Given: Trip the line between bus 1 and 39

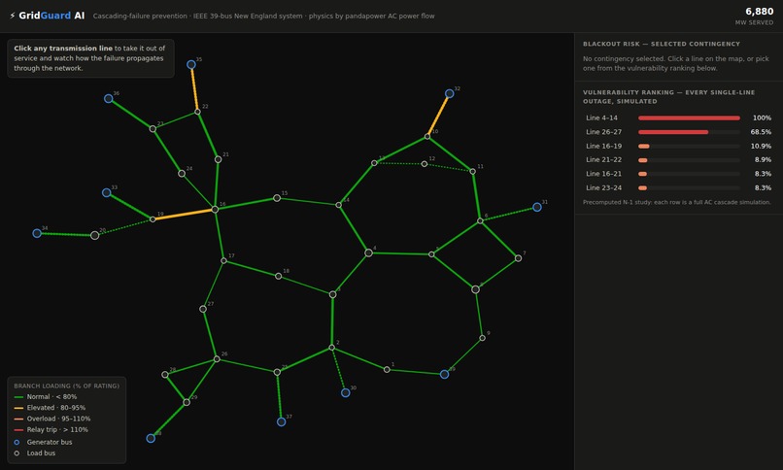Looking at the screenshot, I should pyautogui.click(x=416, y=372).
